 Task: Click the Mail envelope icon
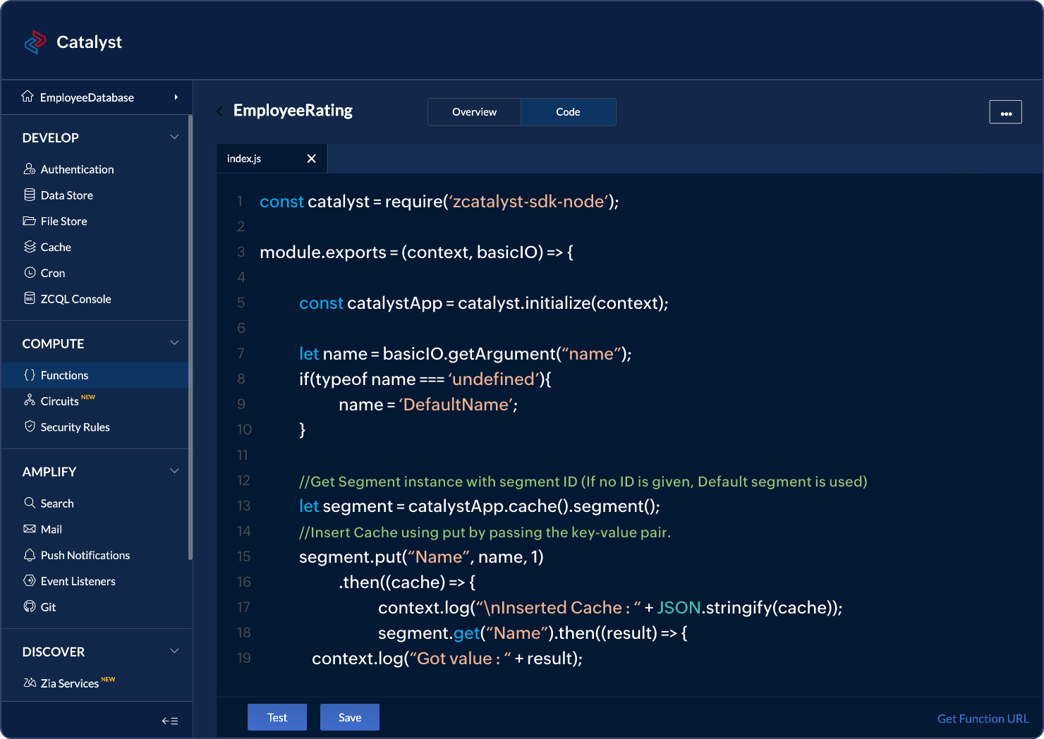pos(30,529)
